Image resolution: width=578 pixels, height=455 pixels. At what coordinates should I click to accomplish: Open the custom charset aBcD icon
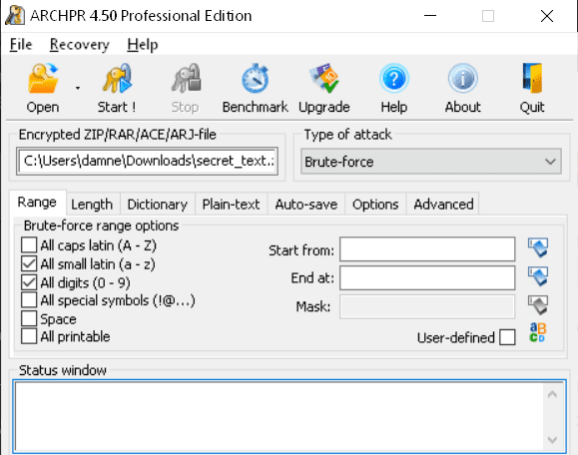pos(538,332)
